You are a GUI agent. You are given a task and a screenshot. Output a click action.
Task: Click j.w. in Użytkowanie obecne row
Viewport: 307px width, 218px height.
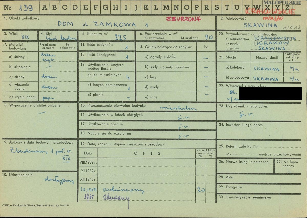point(184,127)
